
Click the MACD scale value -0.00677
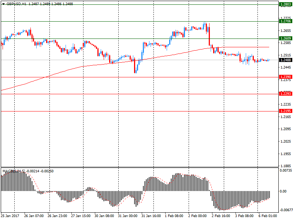286,210
